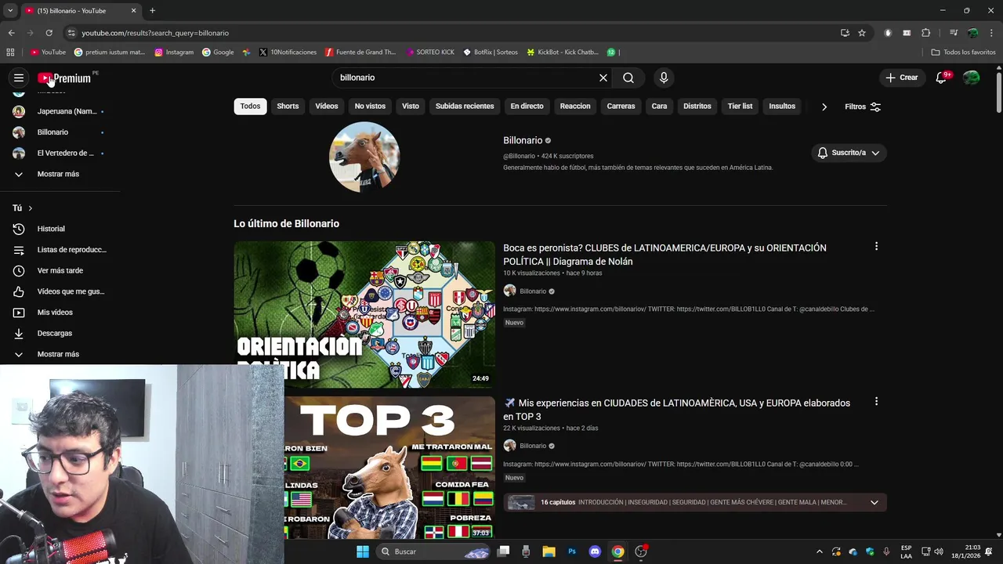Select the Vídeos filter chip
The width and height of the screenshot is (1003, 564).
click(327, 107)
